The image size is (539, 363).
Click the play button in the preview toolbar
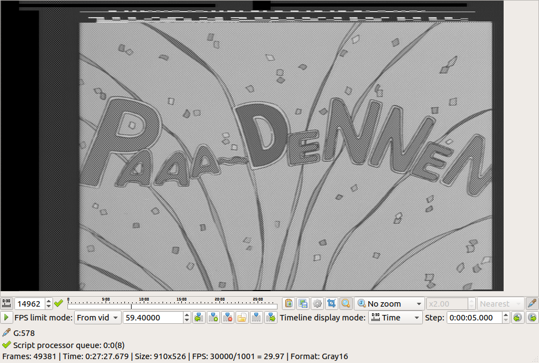(x=7, y=318)
